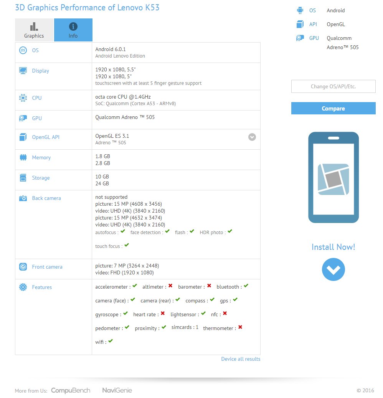The height and width of the screenshot is (398, 383).
Task: Click the Compare button
Action: (333, 108)
